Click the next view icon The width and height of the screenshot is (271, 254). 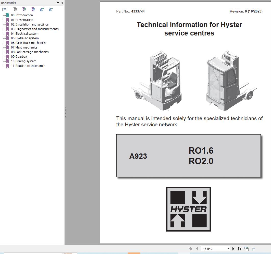pos(253,248)
